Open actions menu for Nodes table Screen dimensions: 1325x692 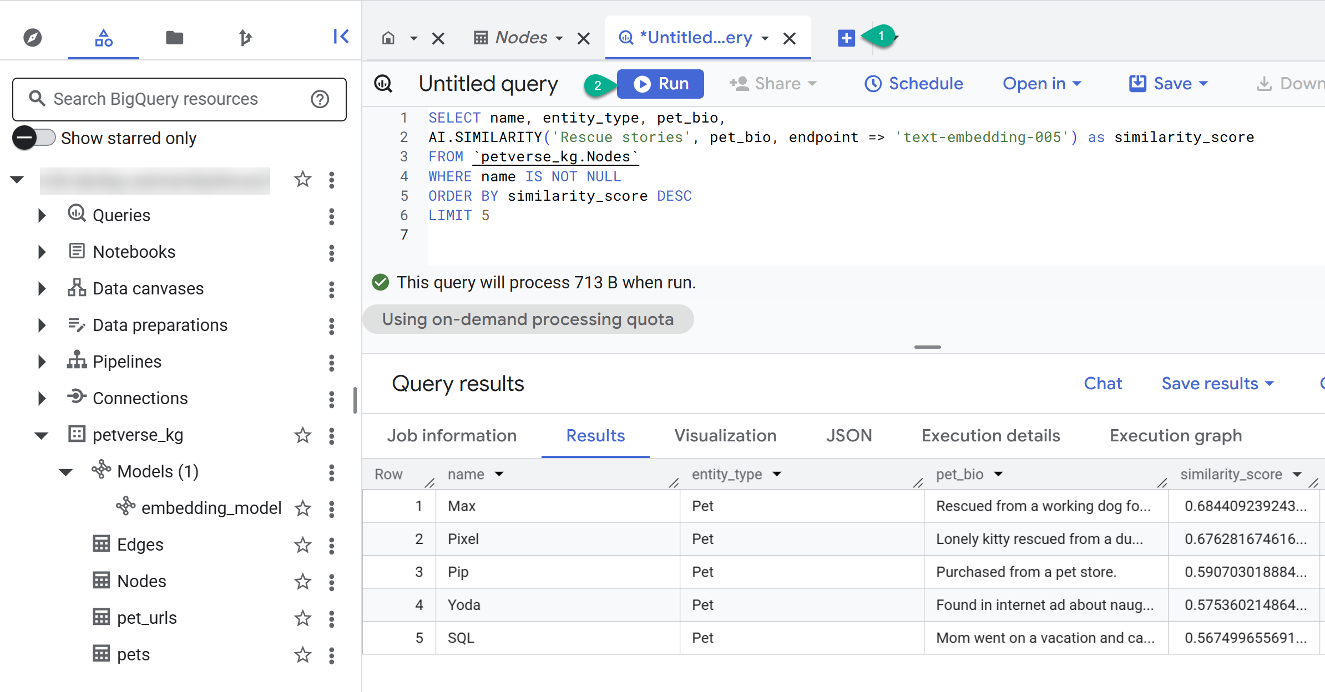[332, 582]
